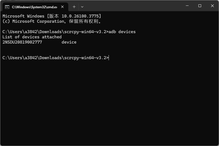The height and width of the screenshot is (146, 219).
Task: Click the 'List of devices attached' line
Action: tap(32, 37)
